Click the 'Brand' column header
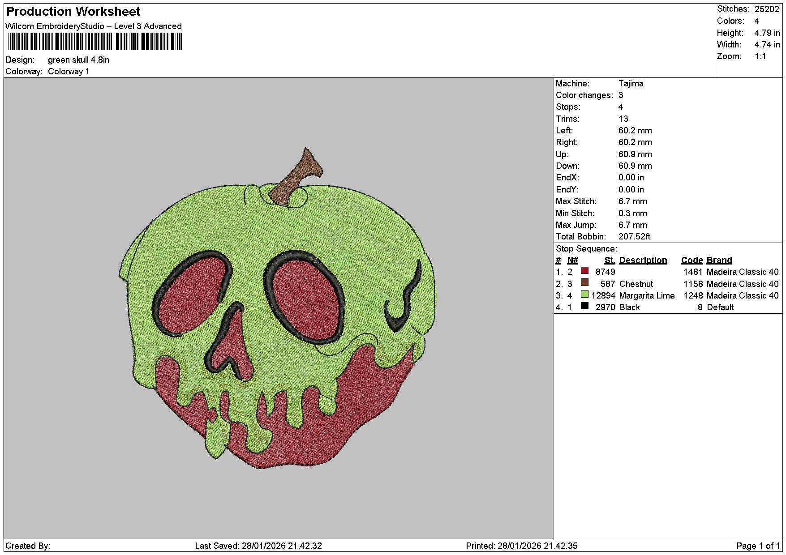This screenshot has height=555, width=786. coord(719,260)
